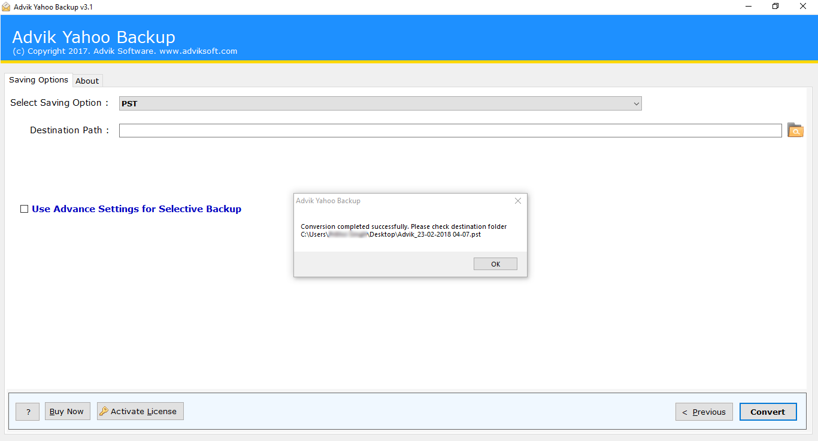Open help with the question mark button
The image size is (818, 441).
(28, 412)
